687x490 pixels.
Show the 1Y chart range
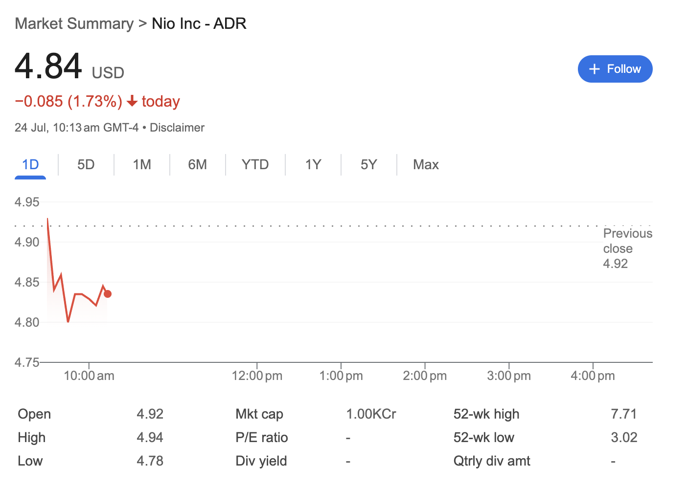[313, 165]
